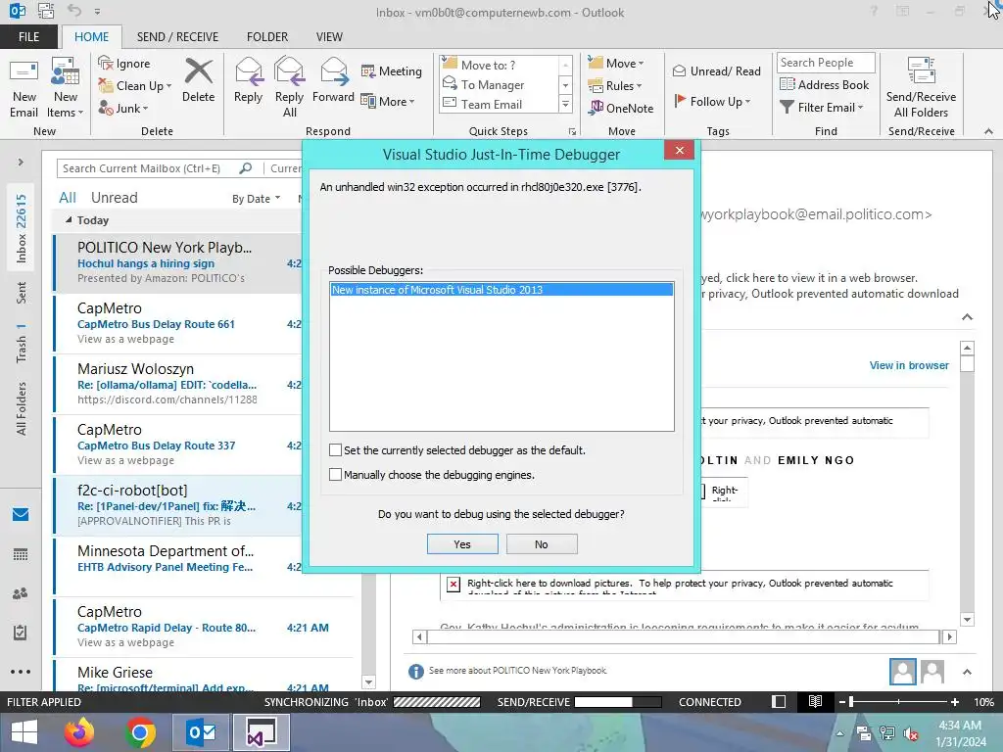Show Unread messages only
The image size is (1003, 752).
pos(114,198)
